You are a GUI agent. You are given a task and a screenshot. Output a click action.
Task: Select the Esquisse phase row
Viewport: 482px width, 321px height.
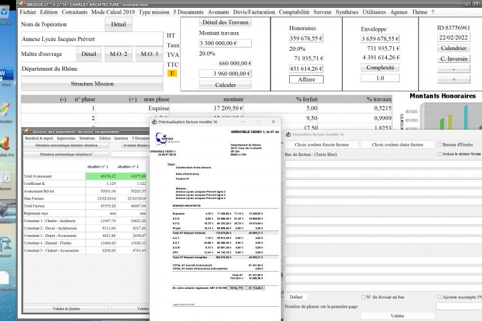click(206, 108)
